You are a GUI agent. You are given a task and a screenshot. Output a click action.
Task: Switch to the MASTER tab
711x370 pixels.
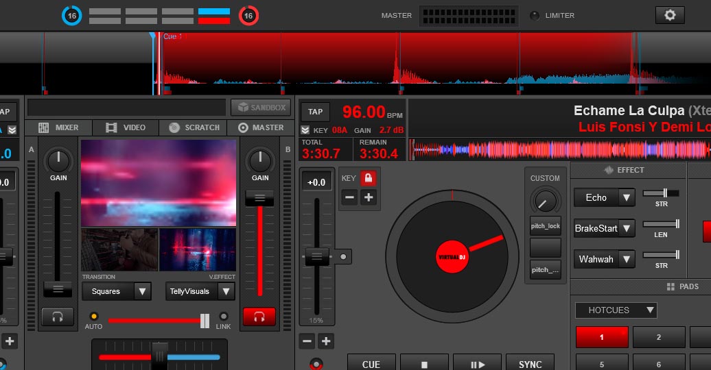[261, 127]
